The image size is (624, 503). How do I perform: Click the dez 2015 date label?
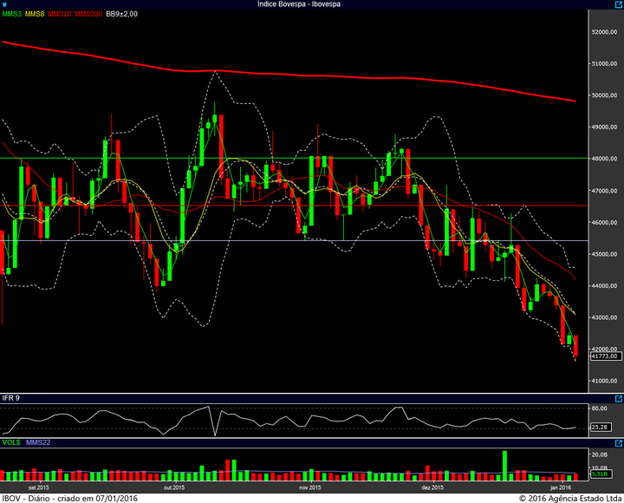coord(432,487)
